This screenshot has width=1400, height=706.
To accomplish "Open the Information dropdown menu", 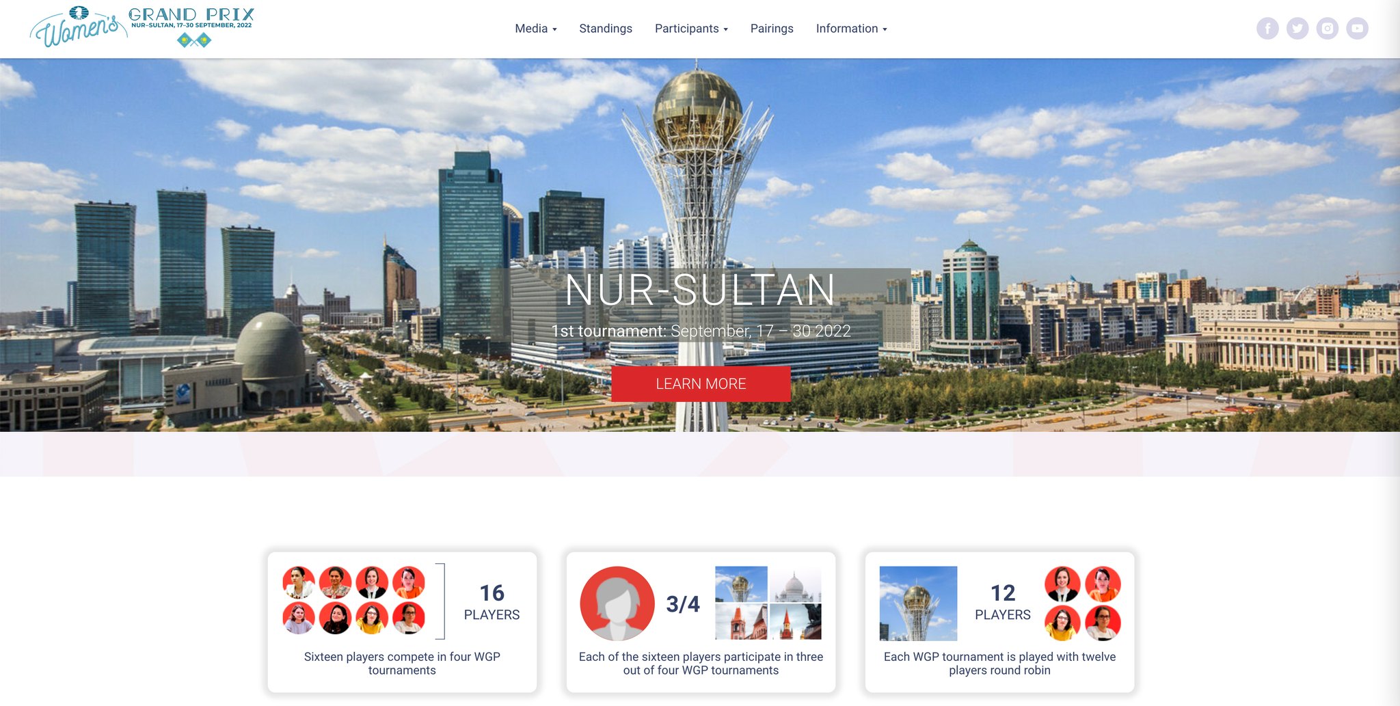I will click(851, 29).
